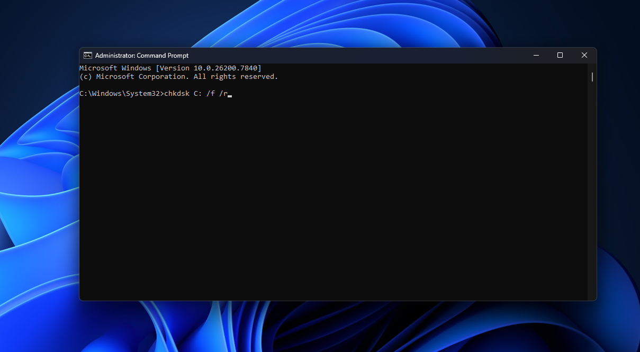Click the X icon on the title bar
The height and width of the screenshot is (352, 640).
click(584, 55)
